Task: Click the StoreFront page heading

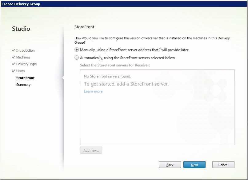Action: (x=84, y=27)
